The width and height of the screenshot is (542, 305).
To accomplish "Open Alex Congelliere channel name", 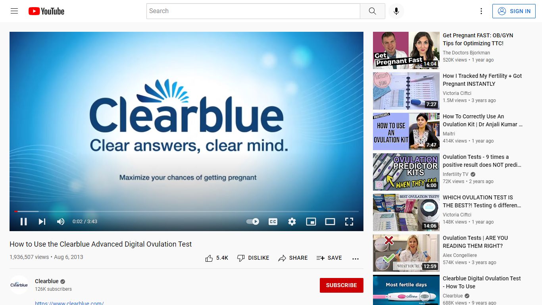I will [460, 255].
